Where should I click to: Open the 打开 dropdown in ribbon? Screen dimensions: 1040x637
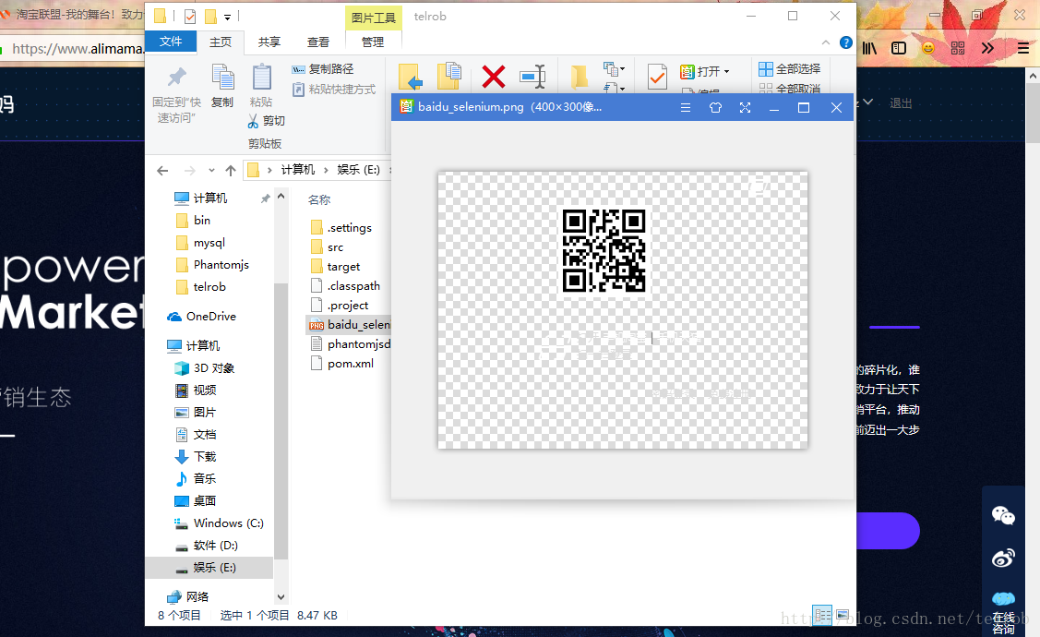click(x=705, y=71)
